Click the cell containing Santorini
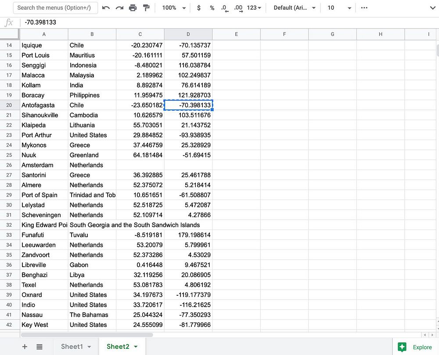This screenshot has height=355, width=439. click(x=44, y=175)
